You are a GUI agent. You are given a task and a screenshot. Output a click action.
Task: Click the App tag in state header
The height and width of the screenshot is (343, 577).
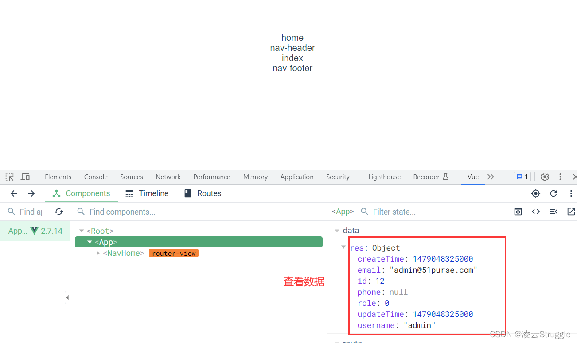tap(343, 212)
